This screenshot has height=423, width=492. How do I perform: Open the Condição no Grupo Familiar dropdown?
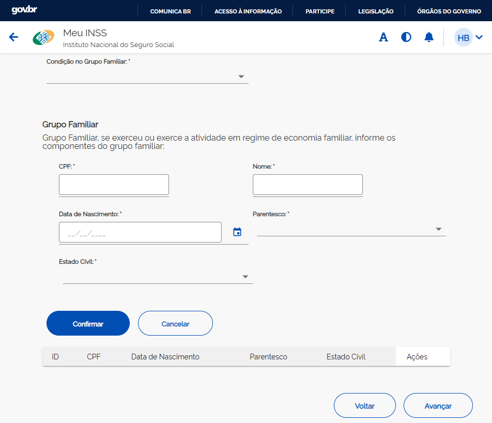click(x=147, y=77)
